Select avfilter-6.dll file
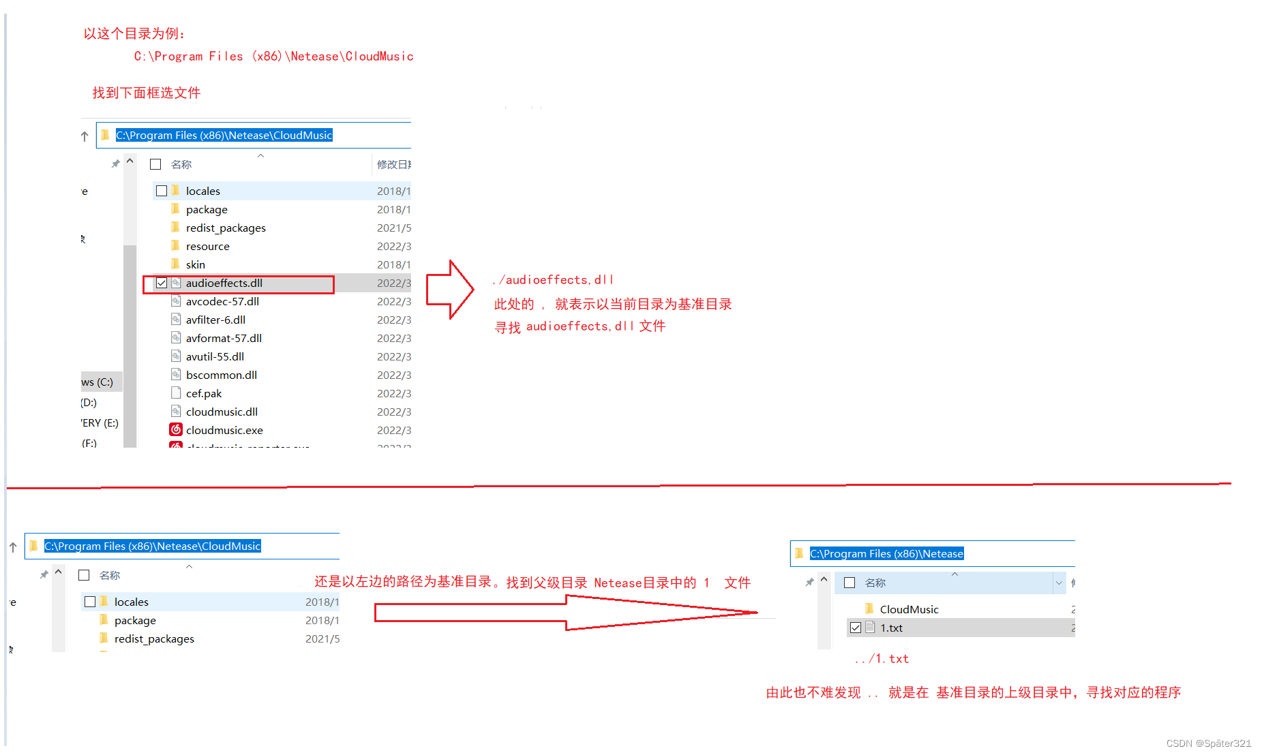 [x=215, y=320]
